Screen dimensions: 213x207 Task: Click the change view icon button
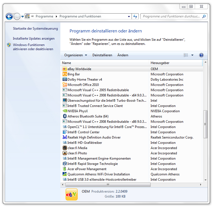[x=186, y=55]
